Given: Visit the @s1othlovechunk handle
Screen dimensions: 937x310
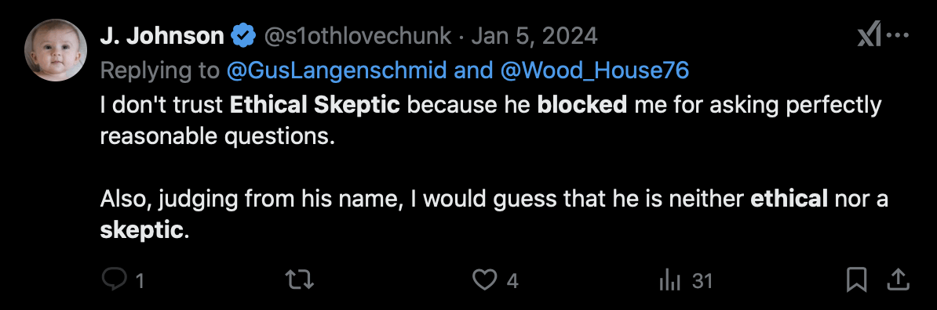Looking at the screenshot, I should [357, 36].
